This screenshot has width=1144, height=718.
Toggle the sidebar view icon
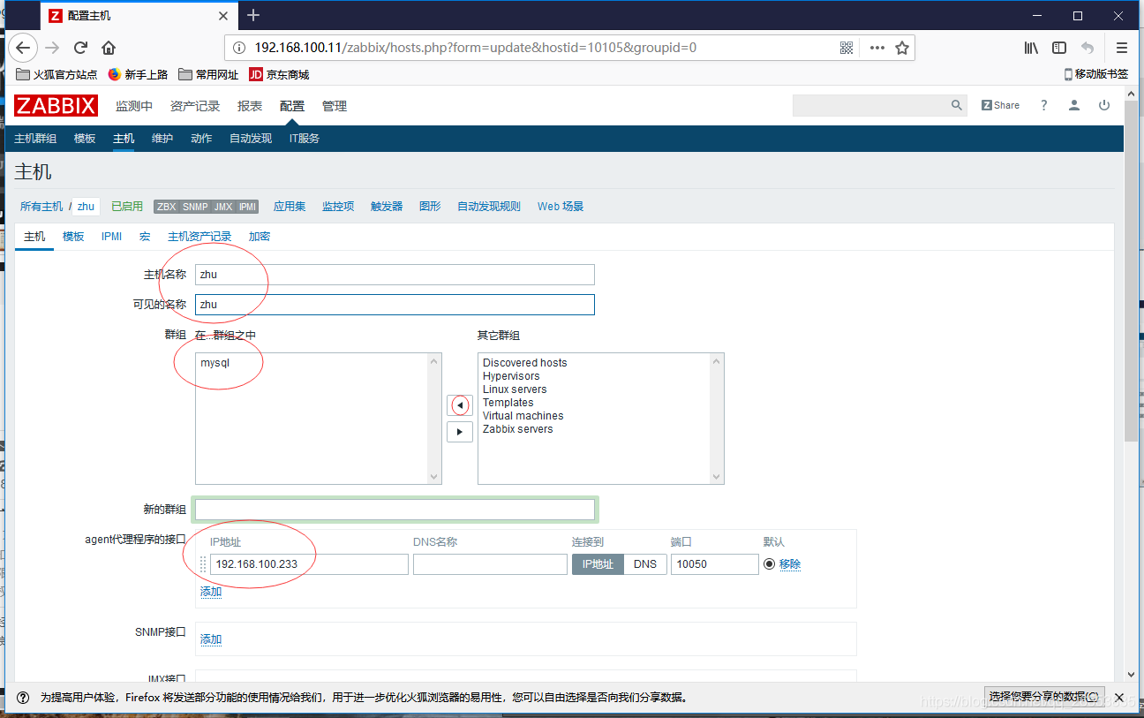pos(1059,48)
